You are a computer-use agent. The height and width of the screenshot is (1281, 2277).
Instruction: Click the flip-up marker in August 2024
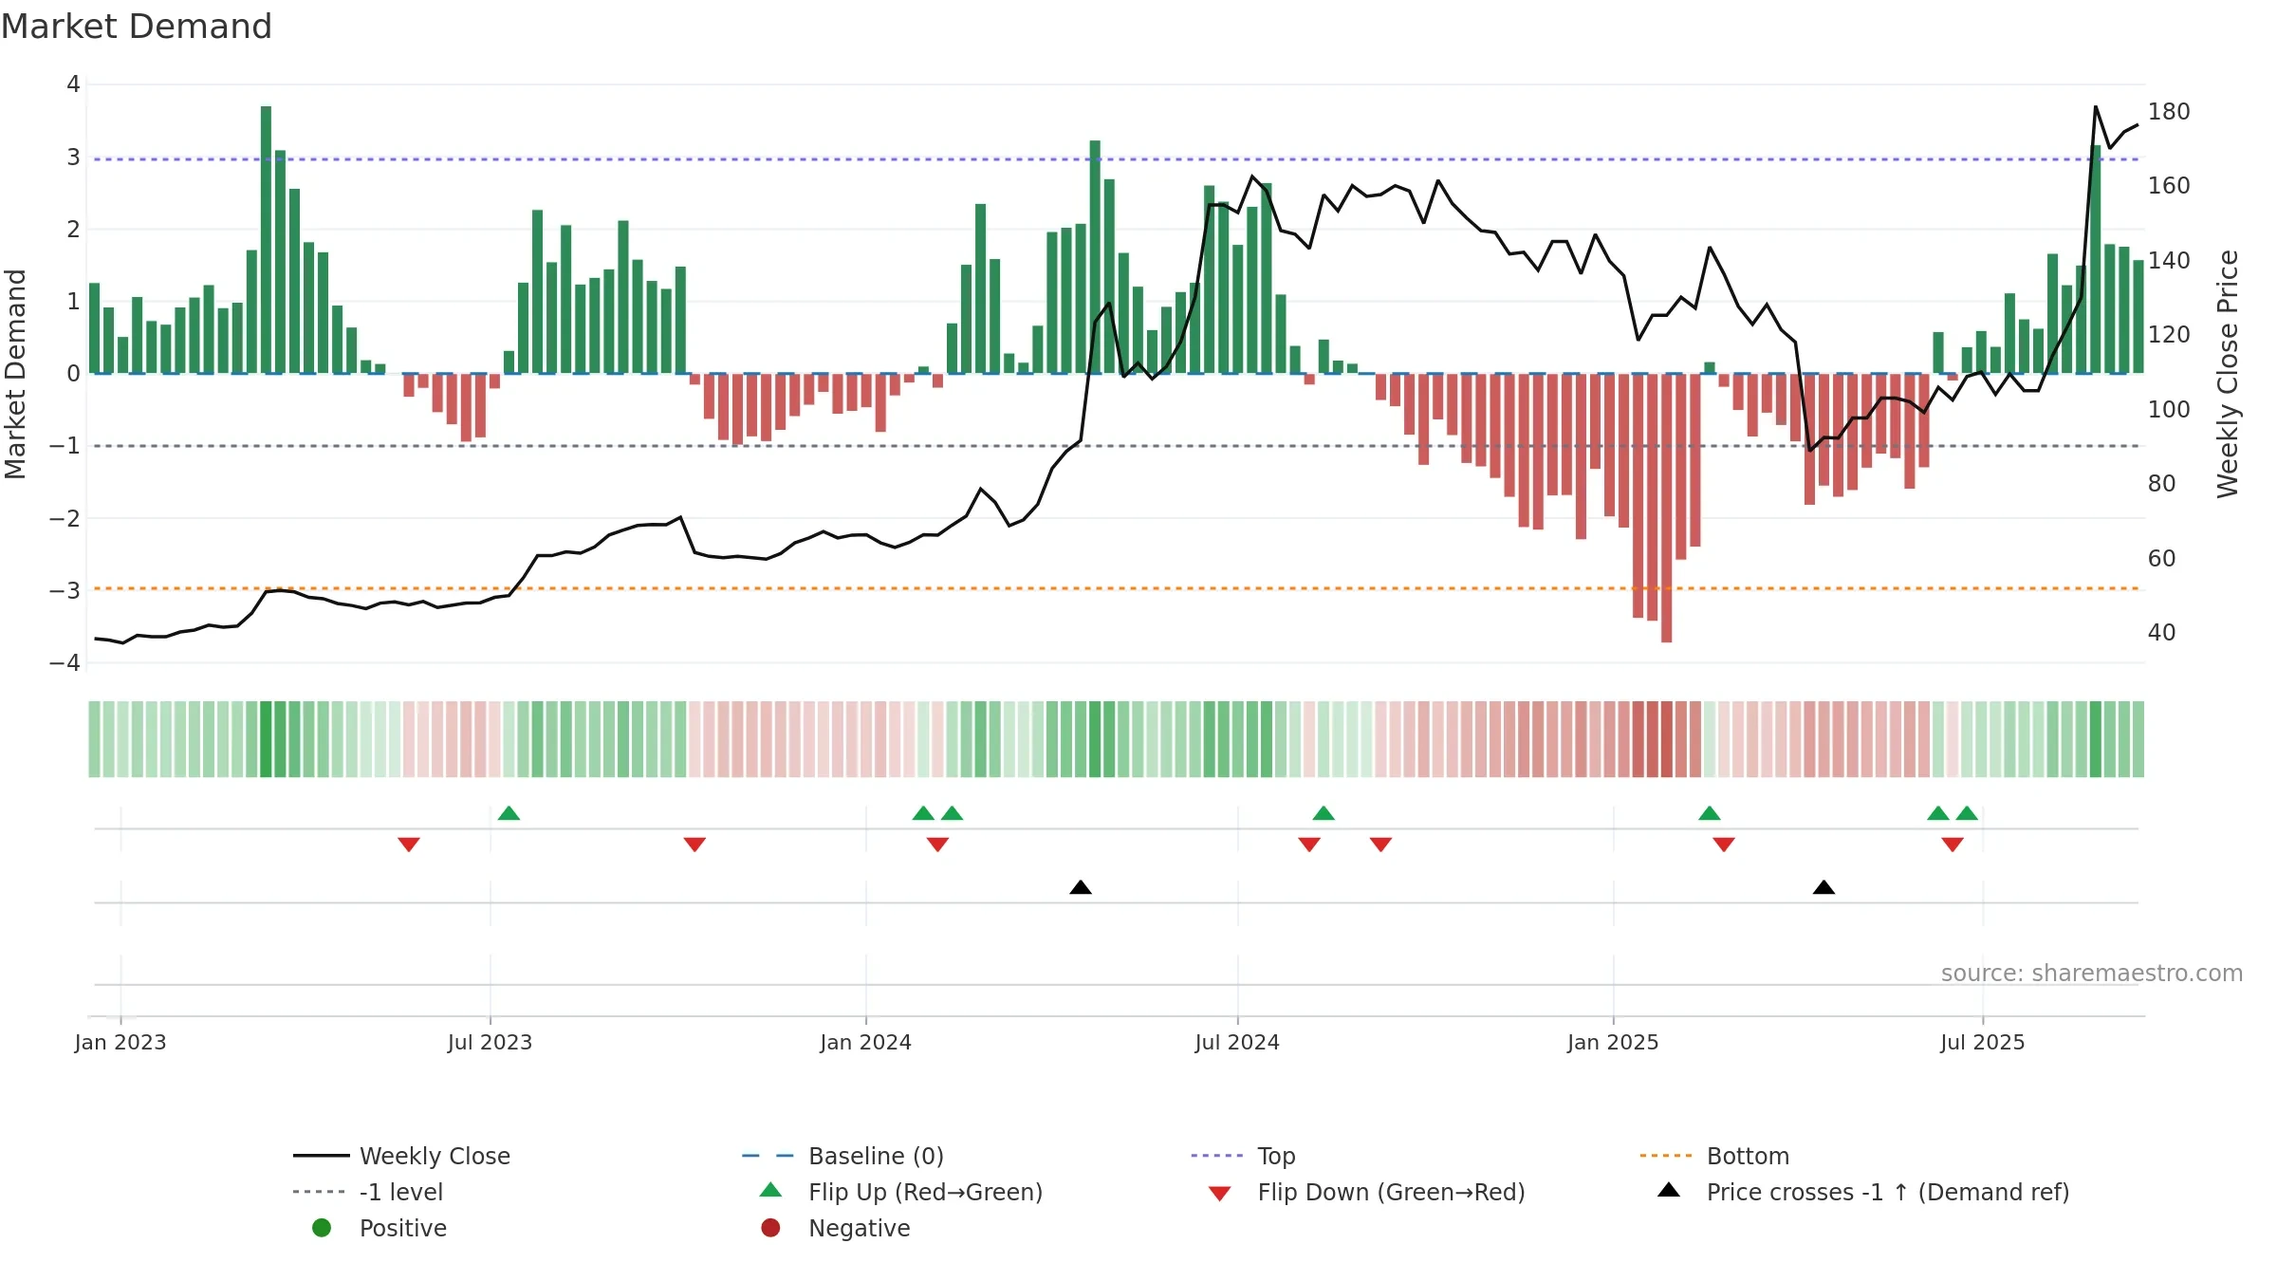(1324, 813)
